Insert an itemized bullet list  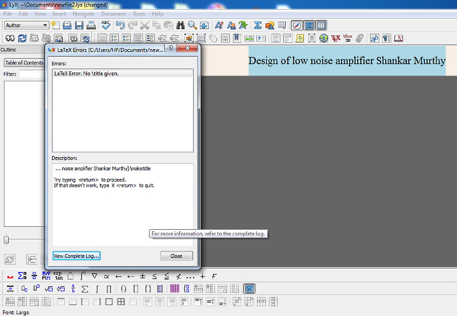tap(126, 38)
